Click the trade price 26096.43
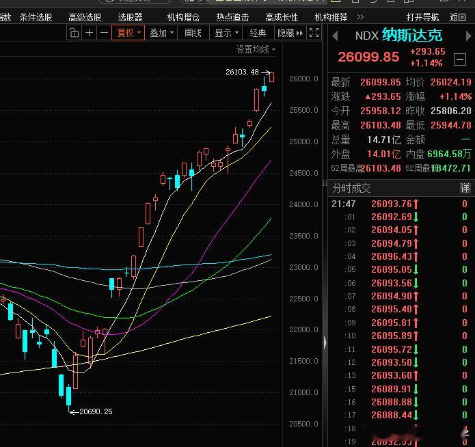475x447 pixels. click(392, 256)
